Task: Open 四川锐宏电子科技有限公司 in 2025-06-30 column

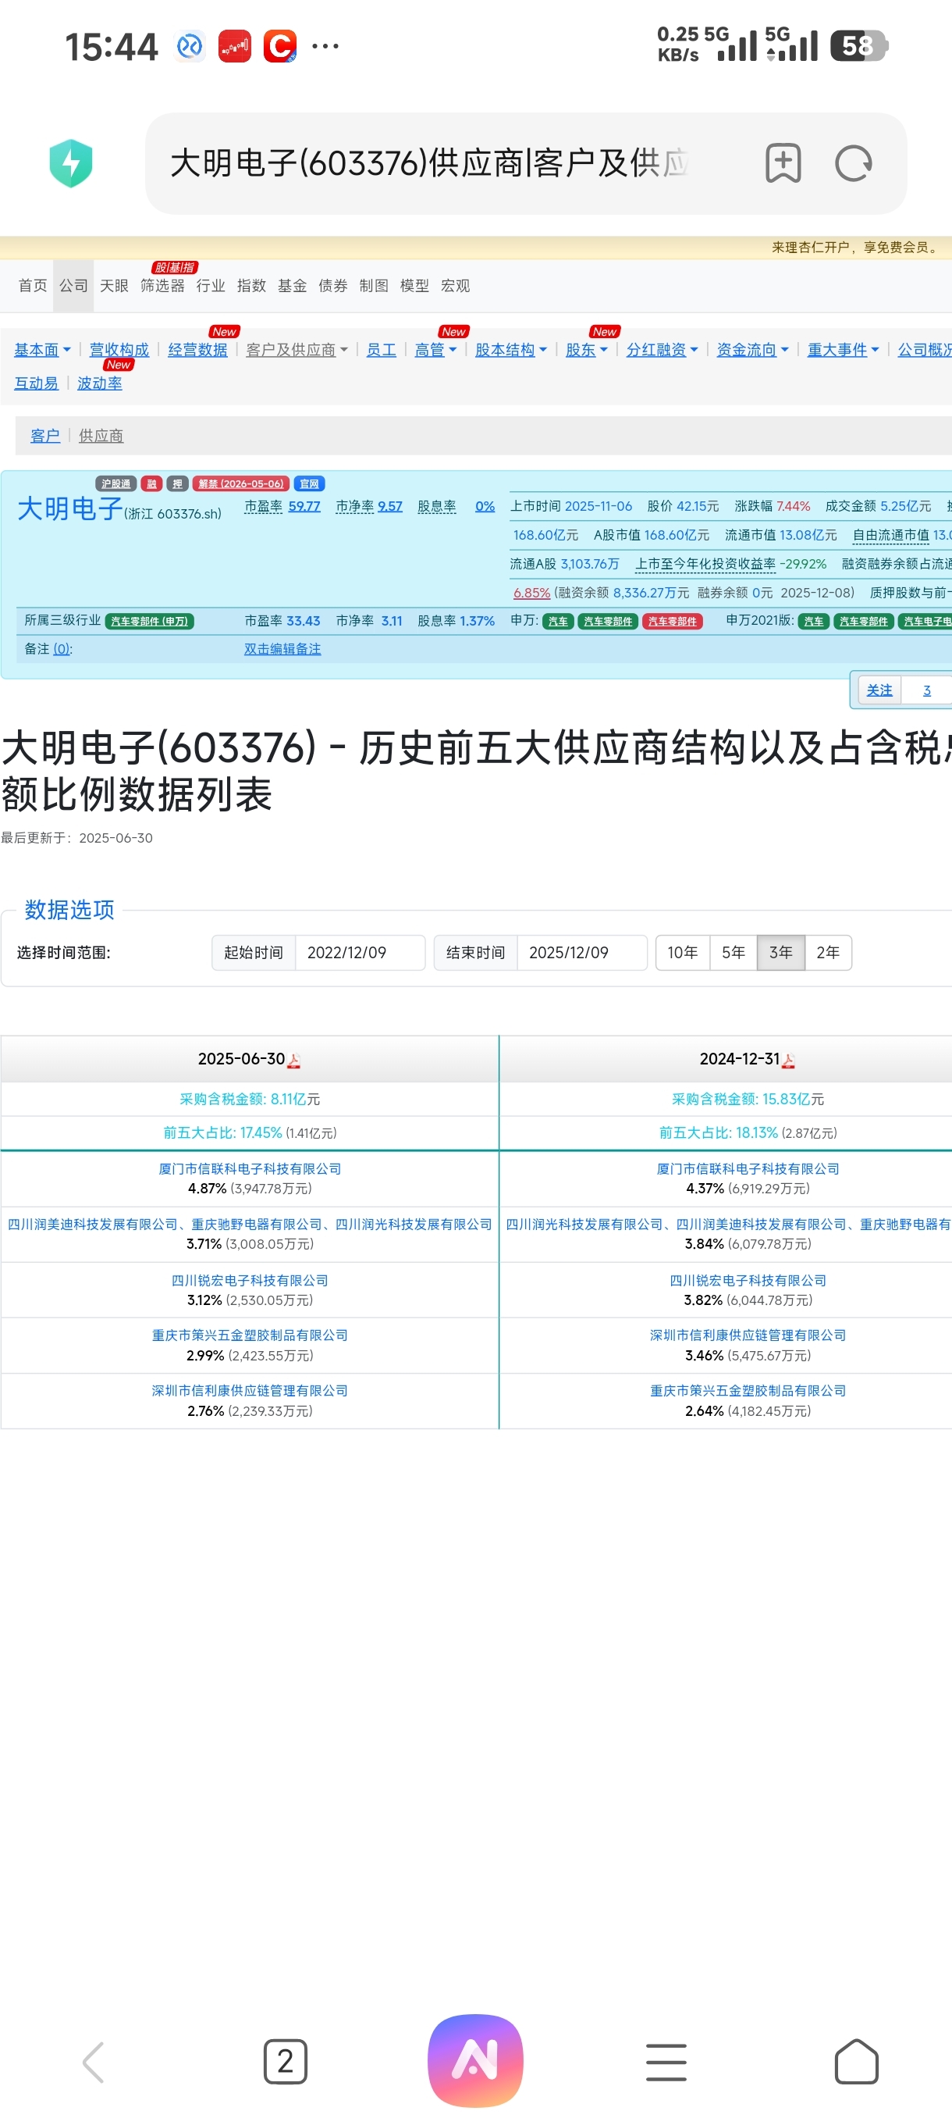Action: [250, 1281]
